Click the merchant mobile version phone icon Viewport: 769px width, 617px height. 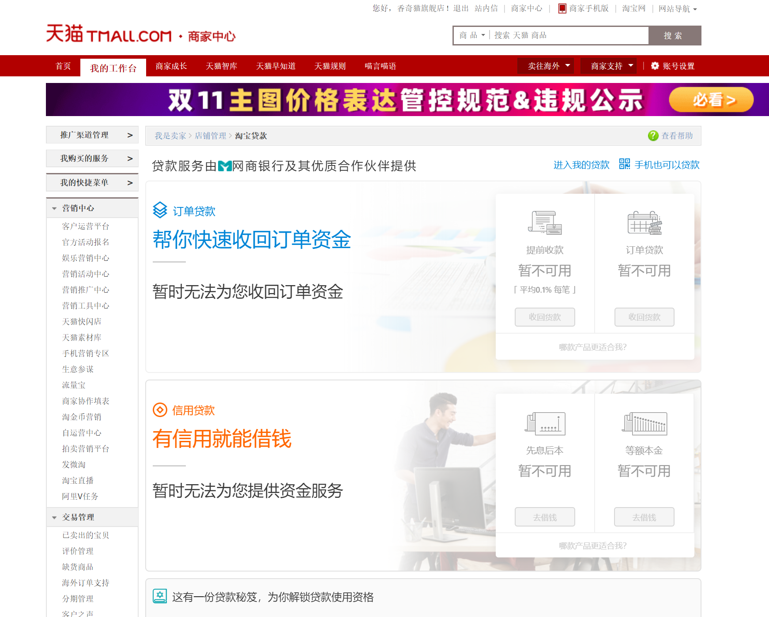[x=562, y=8]
